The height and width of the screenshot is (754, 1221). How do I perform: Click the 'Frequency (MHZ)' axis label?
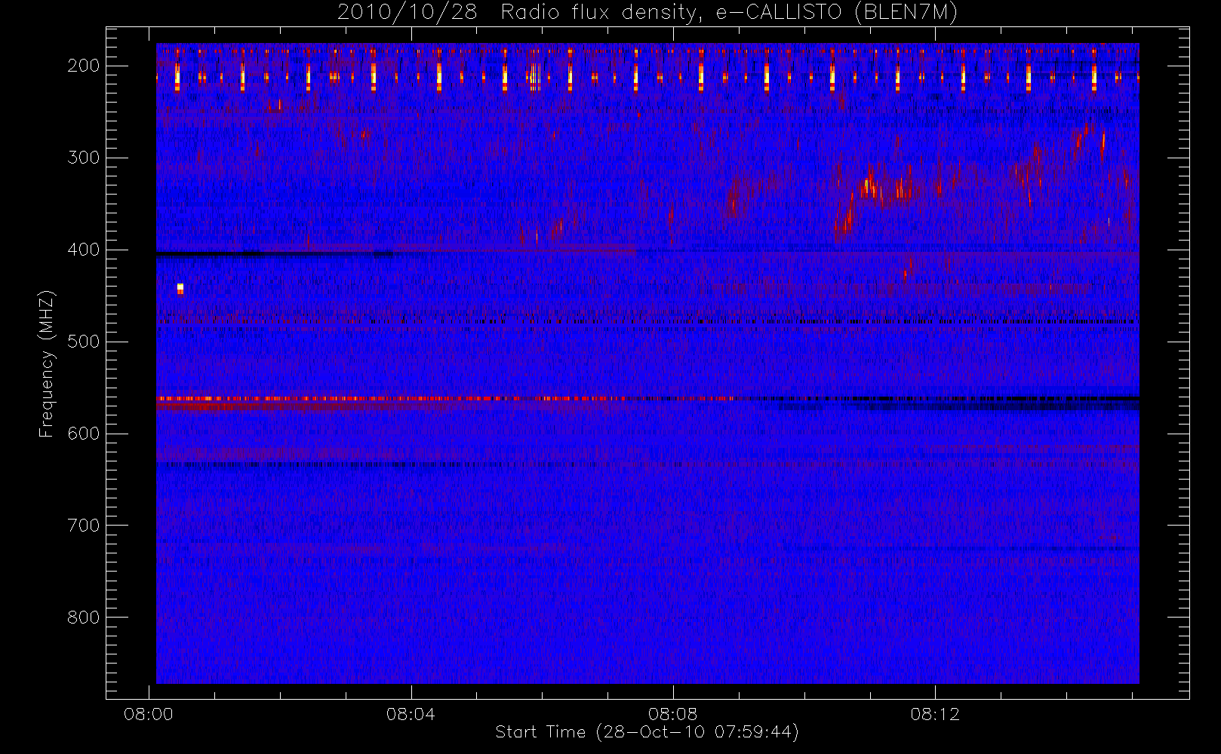click(47, 363)
